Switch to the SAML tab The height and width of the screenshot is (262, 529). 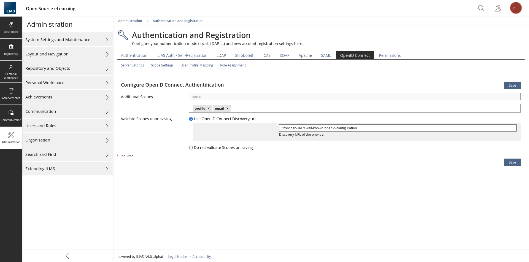click(x=326, y=55)
